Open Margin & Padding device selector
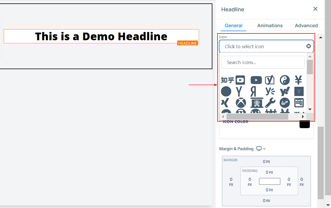331x208 pixels. 261,149
